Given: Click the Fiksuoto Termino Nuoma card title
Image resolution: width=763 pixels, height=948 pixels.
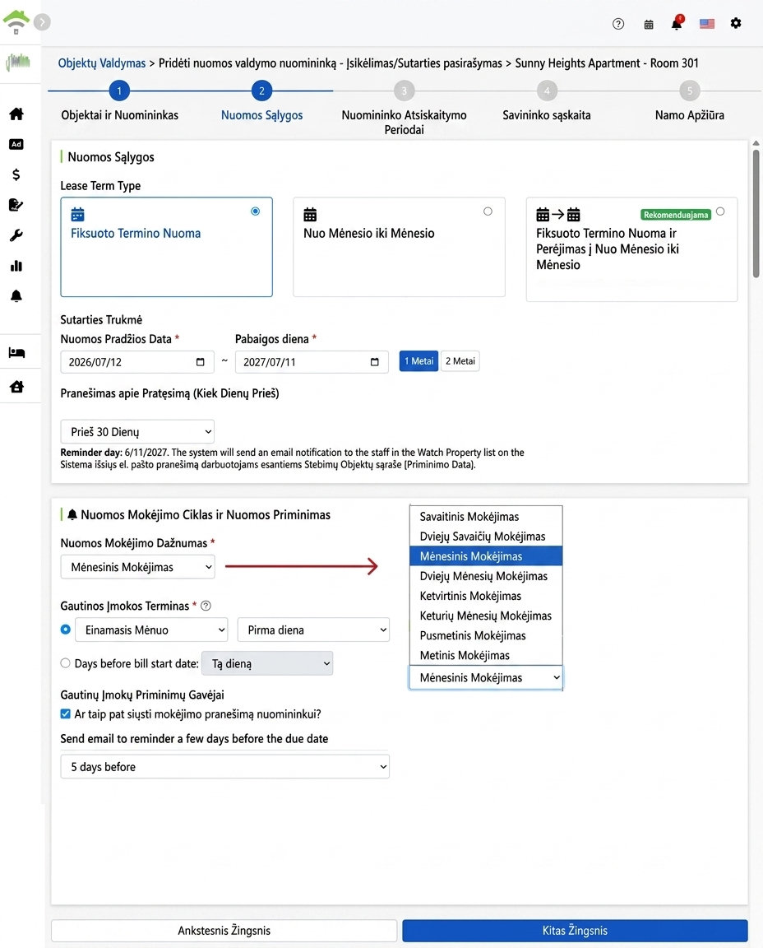Looking at the screenshot, I should [x=136, y=234].
